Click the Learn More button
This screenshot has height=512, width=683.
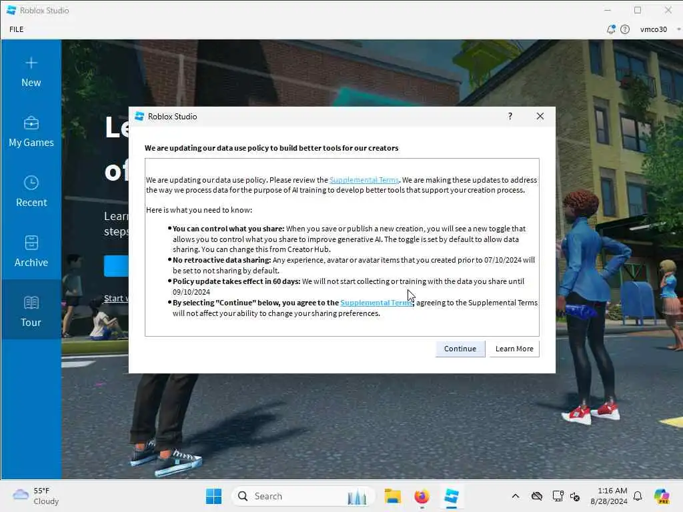(x=514, y=349)
